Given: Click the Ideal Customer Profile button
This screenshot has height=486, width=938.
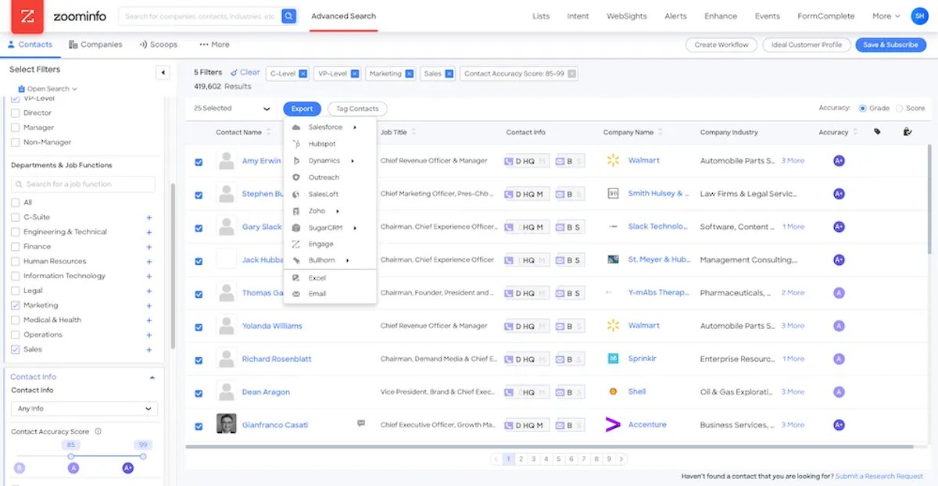Looking at the screenshot, I should pyautogui.click(x=807, y=45).
